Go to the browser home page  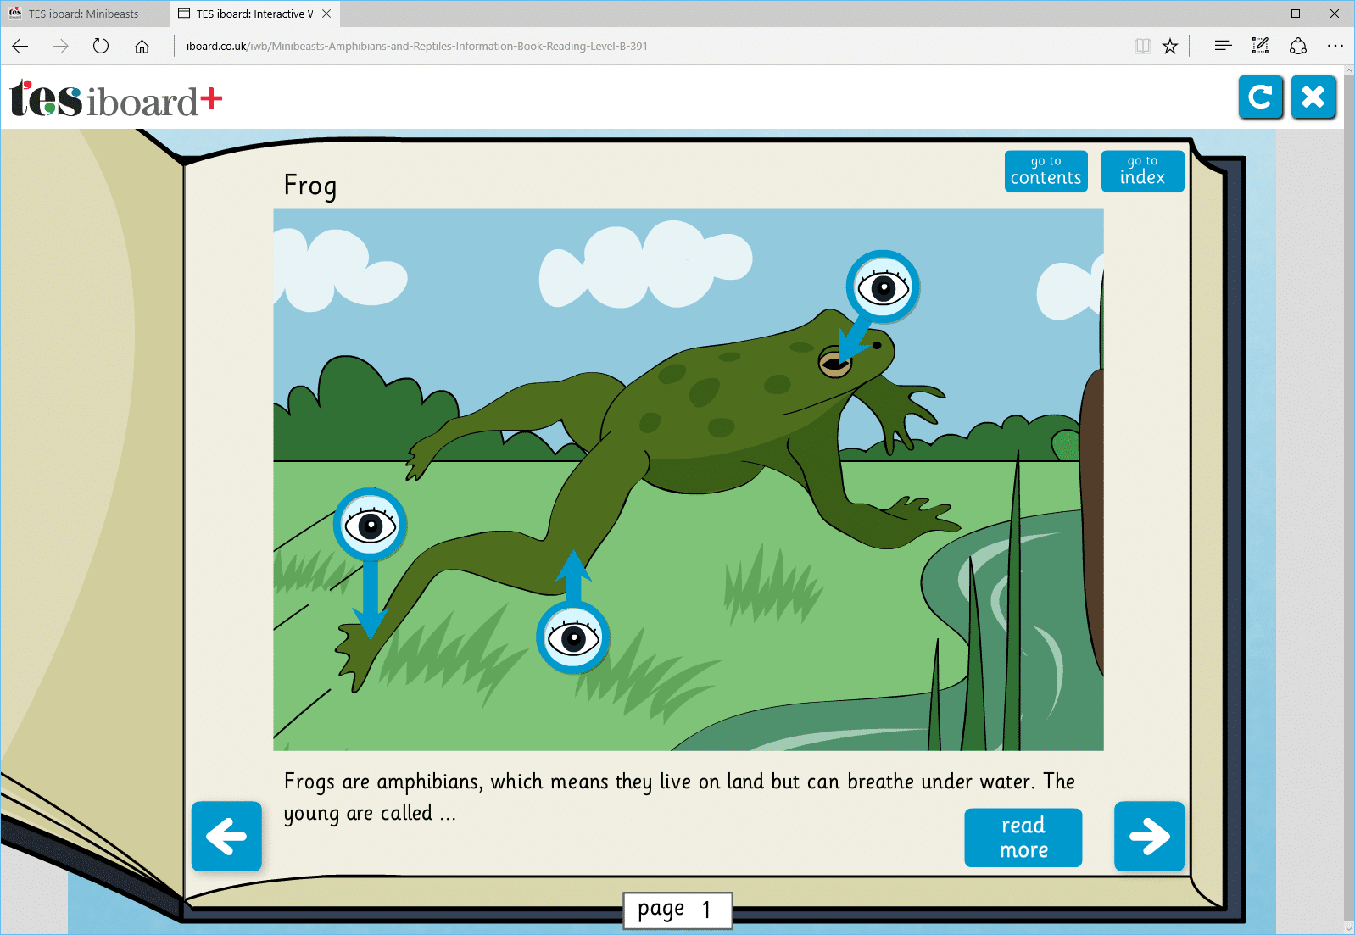[142, 47]
